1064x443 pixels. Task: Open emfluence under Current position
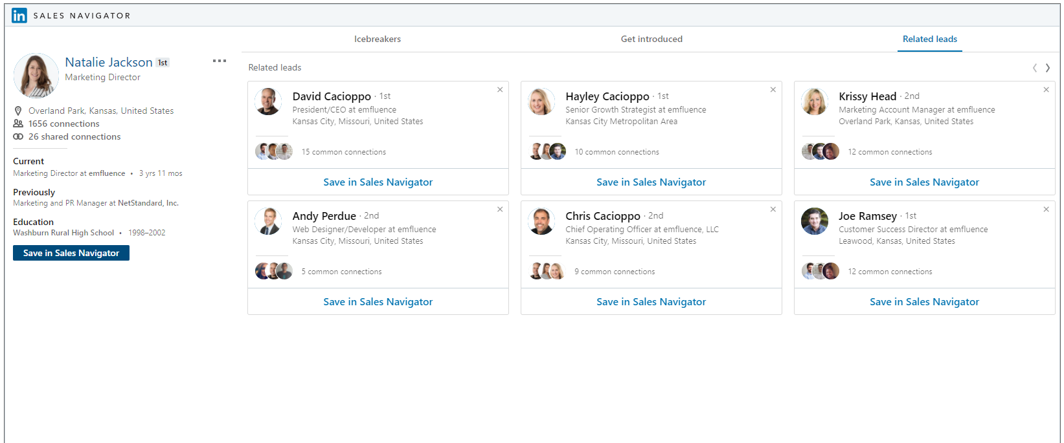point(107,173)
